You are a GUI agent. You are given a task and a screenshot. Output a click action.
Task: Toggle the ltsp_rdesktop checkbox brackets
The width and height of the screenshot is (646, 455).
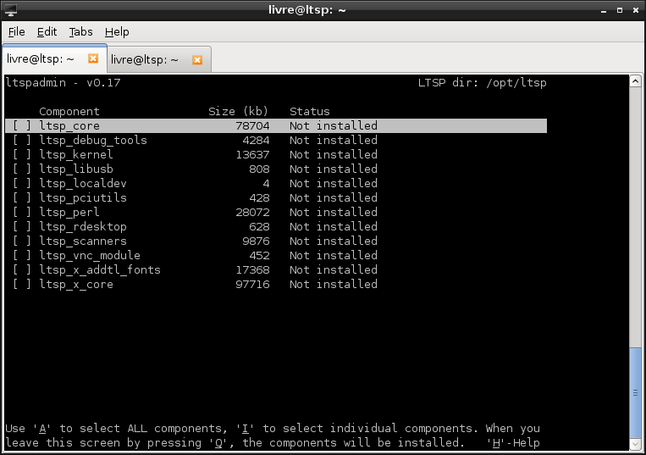(22, 227)
